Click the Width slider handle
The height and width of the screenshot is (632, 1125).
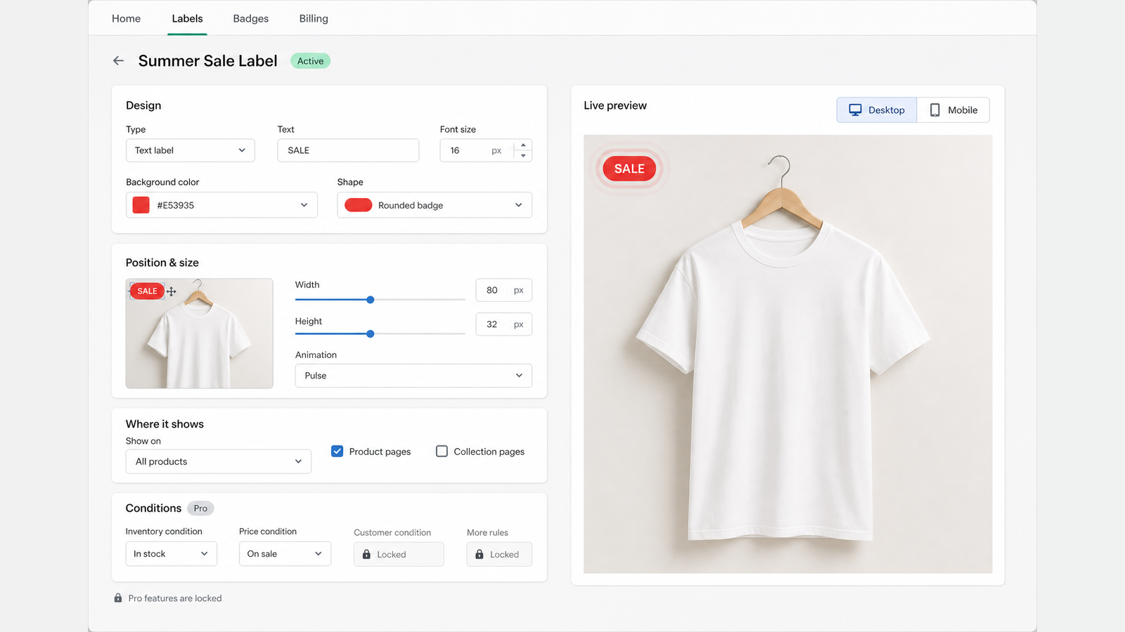click(x=371, y=300)
